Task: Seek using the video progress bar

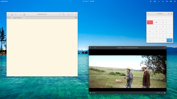Action: tap(125, 93)
